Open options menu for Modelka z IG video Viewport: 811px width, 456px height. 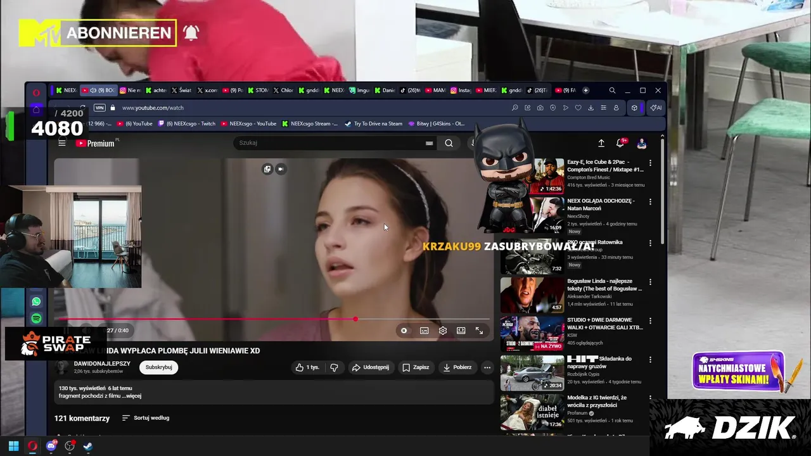coord(650,398)
